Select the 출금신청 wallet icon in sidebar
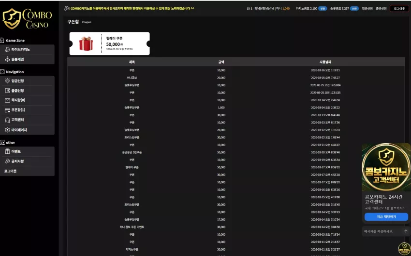Screen dimensions: 411x256 7,91
